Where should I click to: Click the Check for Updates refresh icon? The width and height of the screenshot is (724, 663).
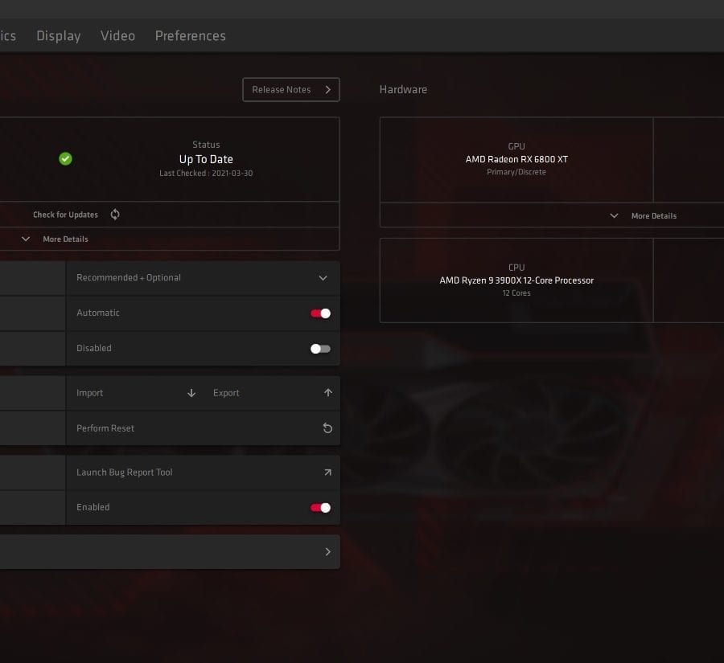(x=115, y=214)
